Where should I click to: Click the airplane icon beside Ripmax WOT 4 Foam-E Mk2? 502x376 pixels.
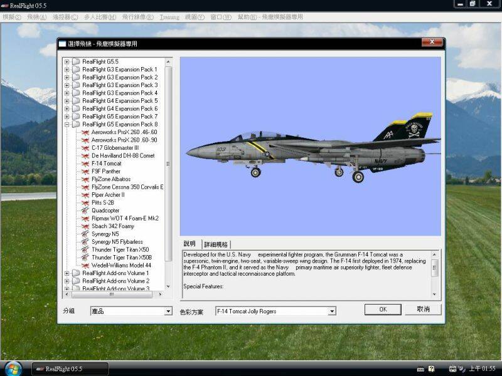click(x=85, y=219)
